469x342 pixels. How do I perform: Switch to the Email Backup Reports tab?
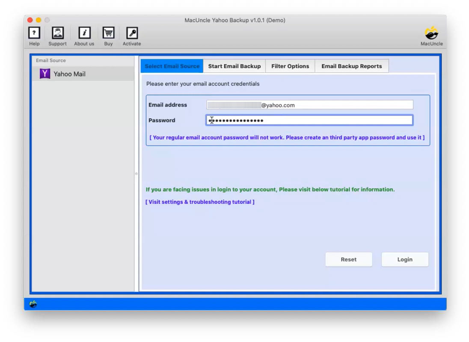point(352,66)
